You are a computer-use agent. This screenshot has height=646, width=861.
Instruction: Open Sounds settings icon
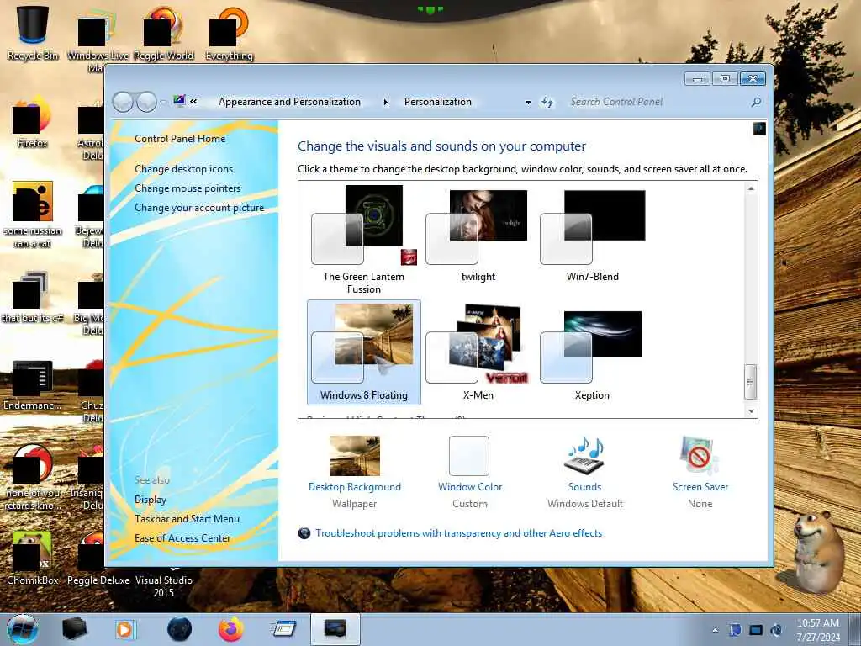pyautogui.click(x=585, y=456)
